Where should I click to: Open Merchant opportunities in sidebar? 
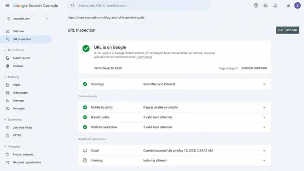click(x=26, y=162)
